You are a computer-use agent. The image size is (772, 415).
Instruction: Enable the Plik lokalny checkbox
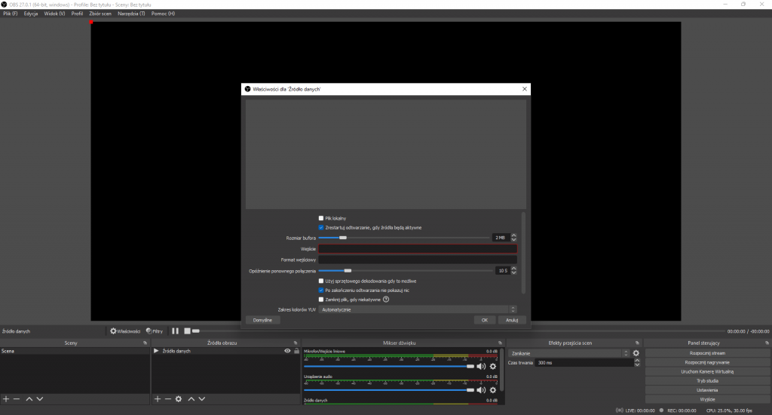321,218
